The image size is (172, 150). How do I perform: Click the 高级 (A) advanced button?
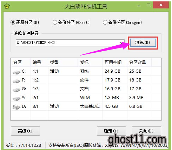click(x=25, y=131)
